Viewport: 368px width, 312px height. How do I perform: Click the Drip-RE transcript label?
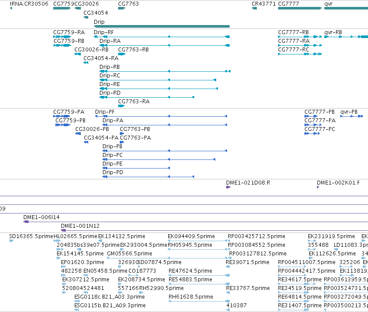(x=109, y=84)
